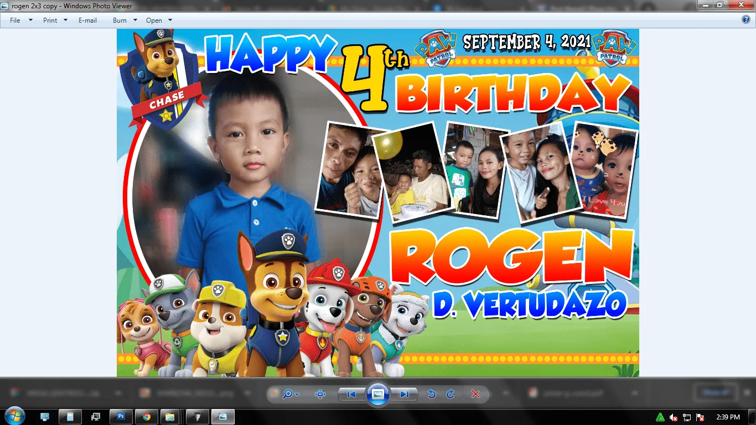
Task: Open Windows Explorer from the taskbar
Action: click(171, 417)
